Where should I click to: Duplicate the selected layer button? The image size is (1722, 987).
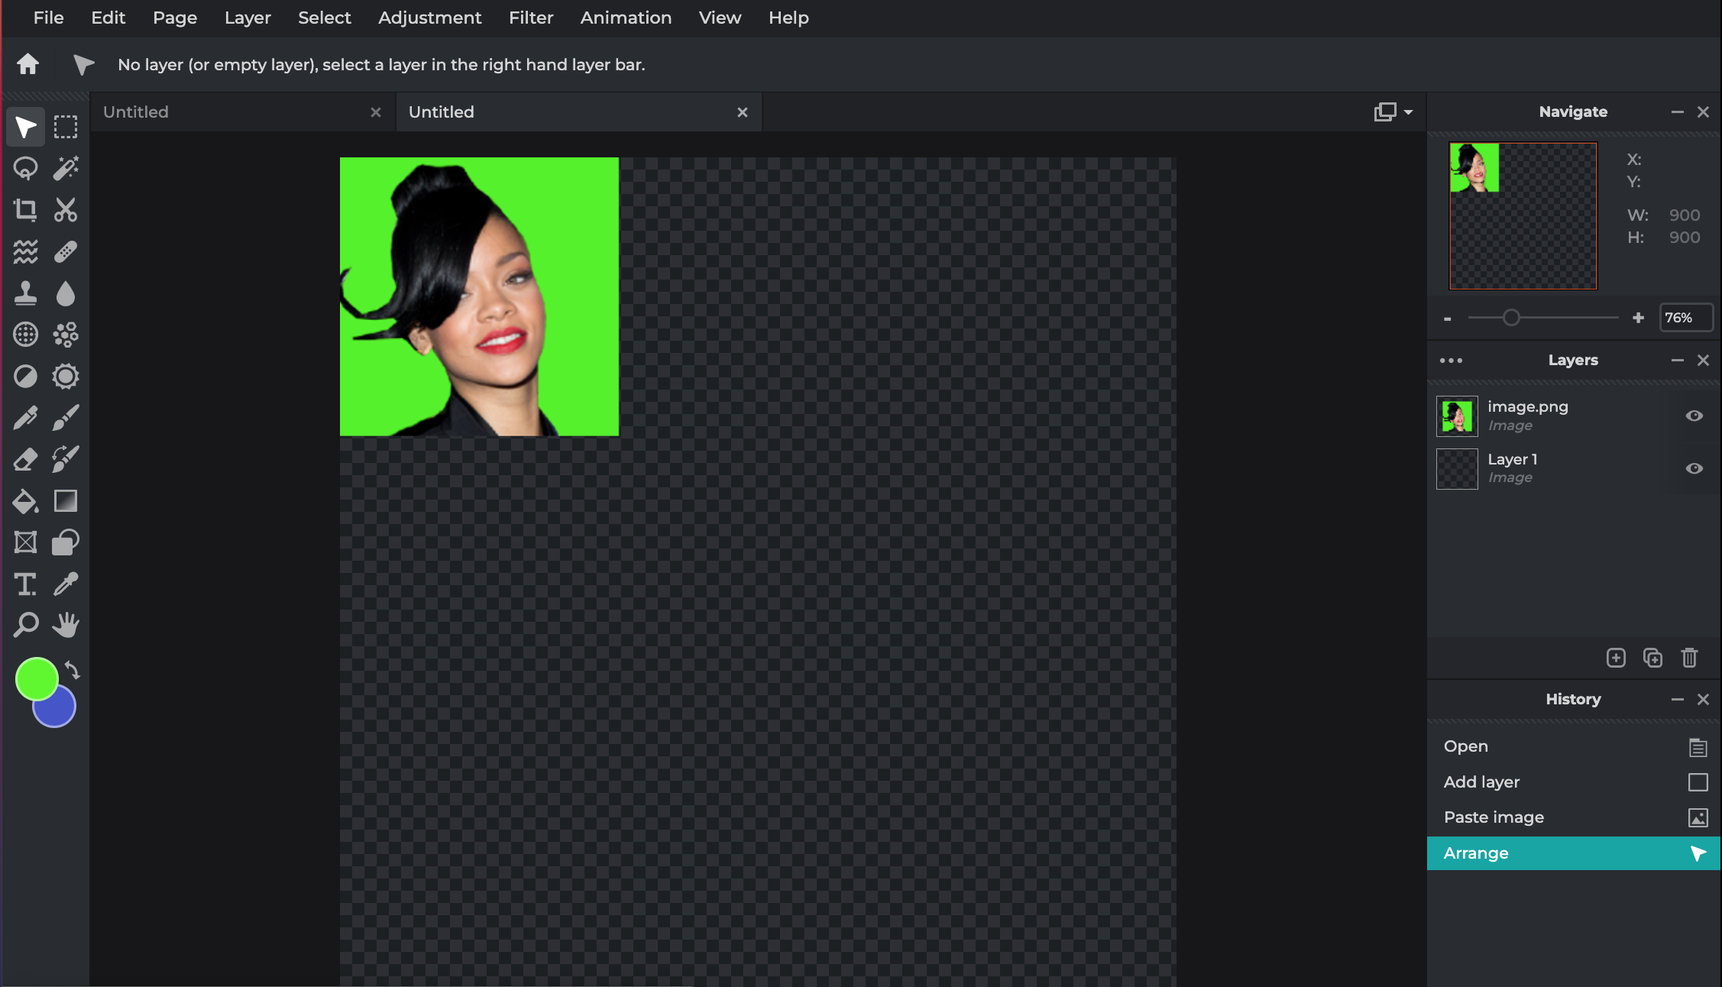tap(1652, 658)
